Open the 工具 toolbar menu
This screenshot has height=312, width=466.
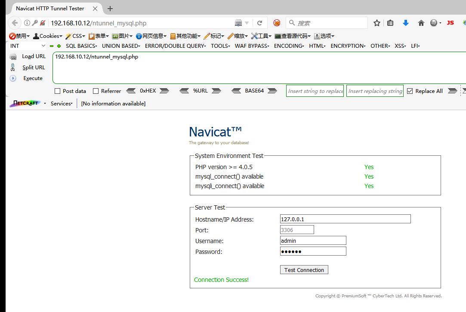pyautogui.click(x=261, y=36)
